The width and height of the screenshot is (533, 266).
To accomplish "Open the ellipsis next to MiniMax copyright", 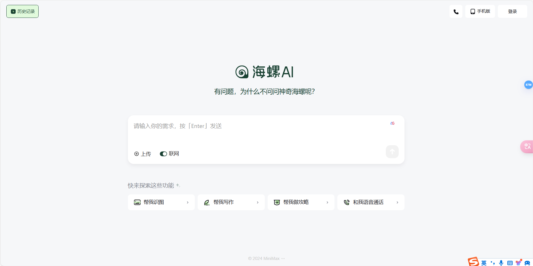I will (x=283, y=259).
